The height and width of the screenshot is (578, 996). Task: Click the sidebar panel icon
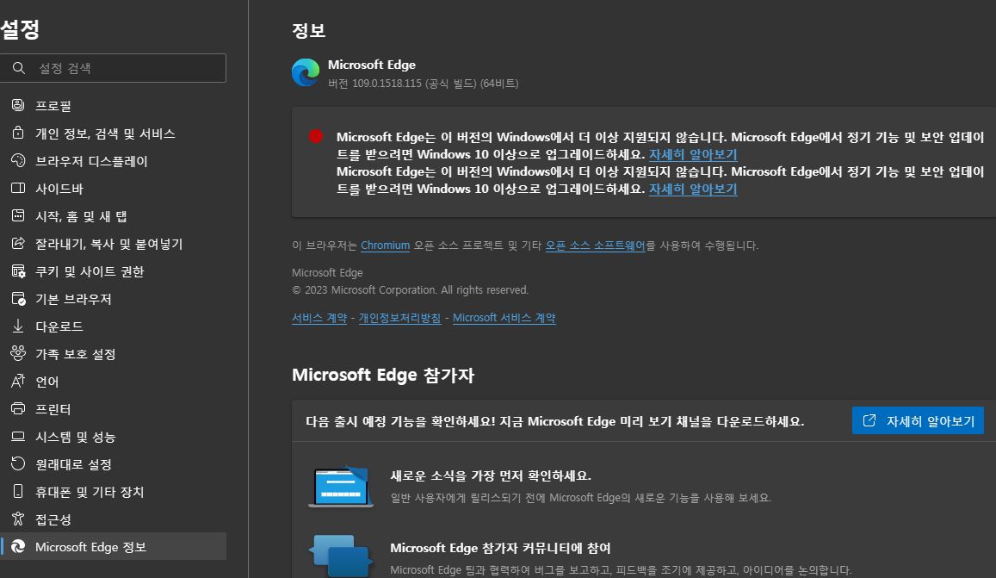click(18, 188)
